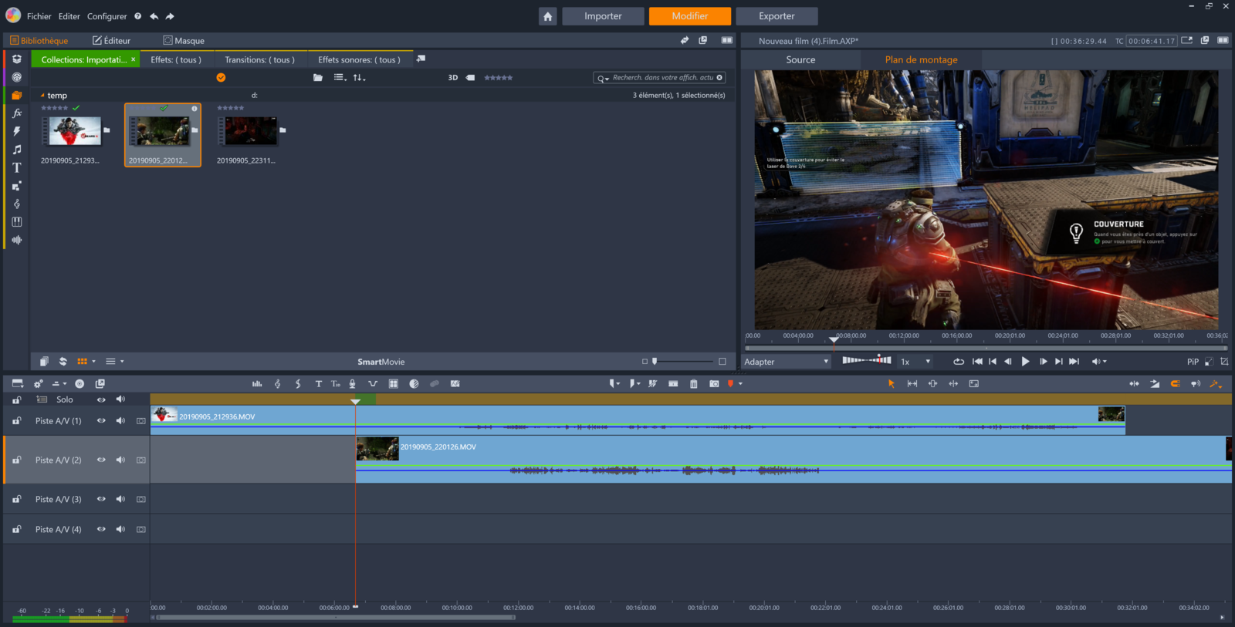Screen dimensions: 1235x627
Task: Take a snapshot with camera icon
Action: [x=714, y=383]
